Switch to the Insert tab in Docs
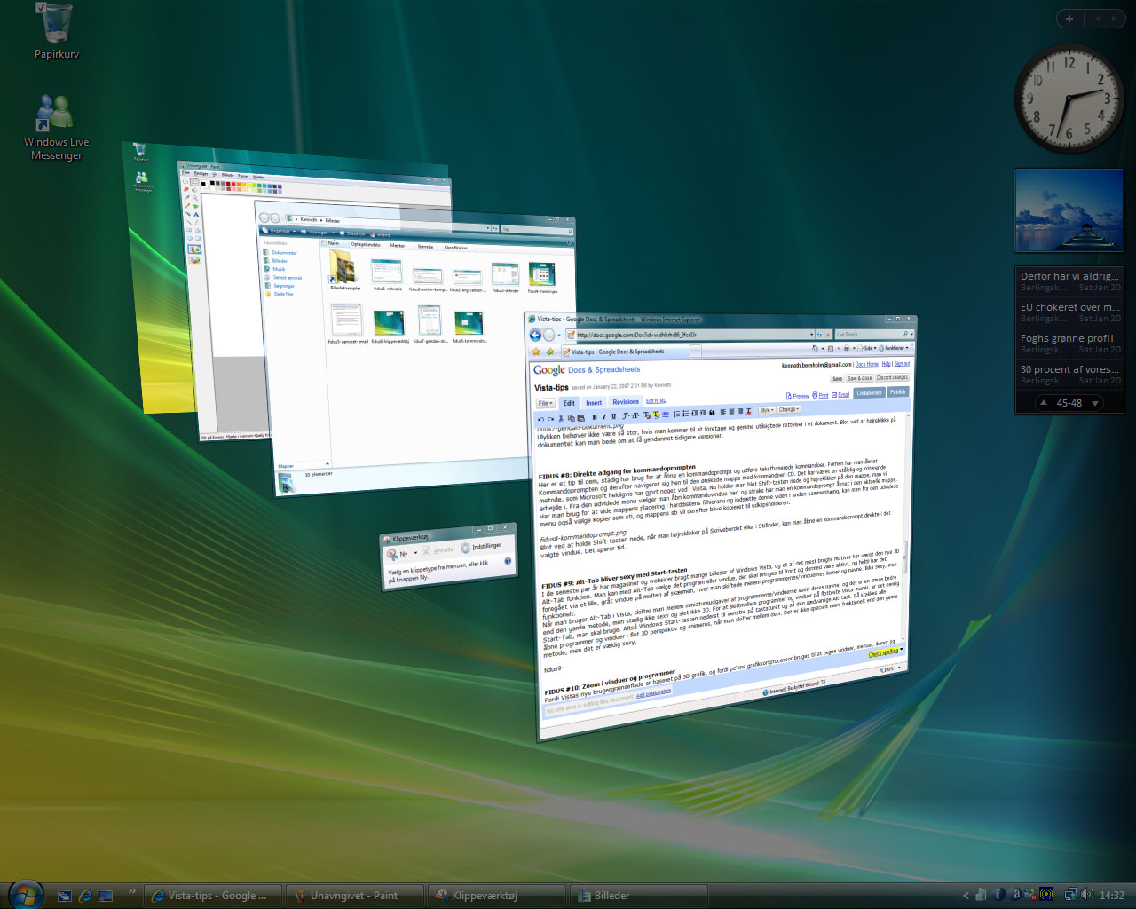1136x909 pixels. click(594, 402)
